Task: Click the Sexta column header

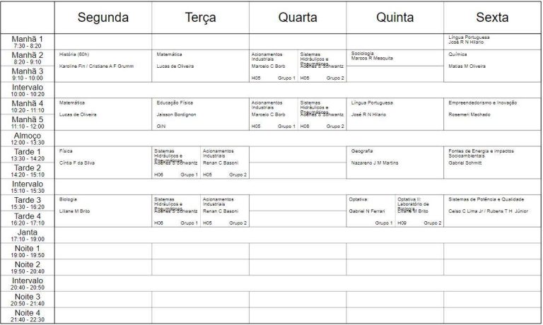Action: (x=492, y=18)
